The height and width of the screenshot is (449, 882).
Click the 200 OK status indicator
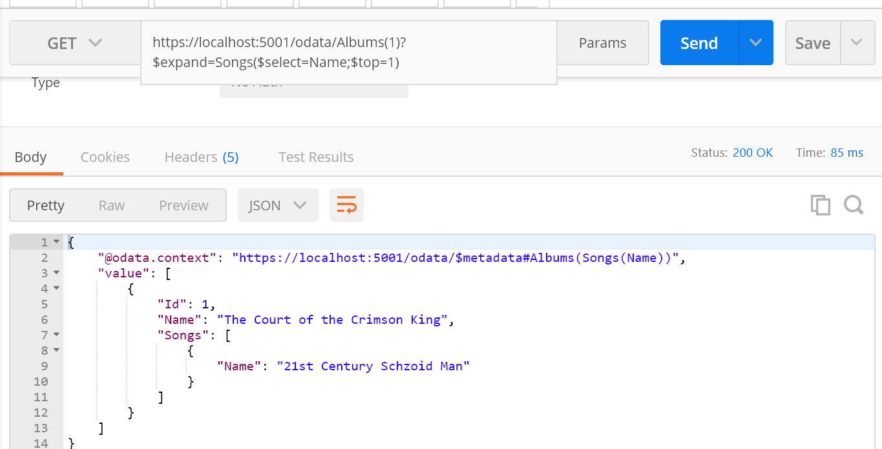753,153
